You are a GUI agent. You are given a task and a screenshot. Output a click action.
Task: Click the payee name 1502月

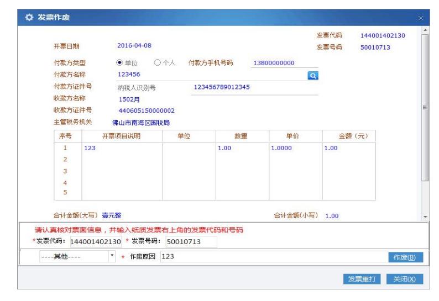click(129, 99)
